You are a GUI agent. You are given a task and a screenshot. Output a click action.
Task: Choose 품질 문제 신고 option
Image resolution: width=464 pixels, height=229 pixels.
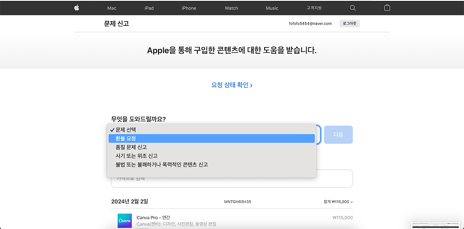click(x=211, y=147)
